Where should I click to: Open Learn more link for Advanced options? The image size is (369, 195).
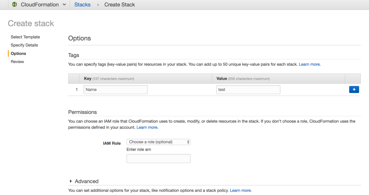coord(240,191)
